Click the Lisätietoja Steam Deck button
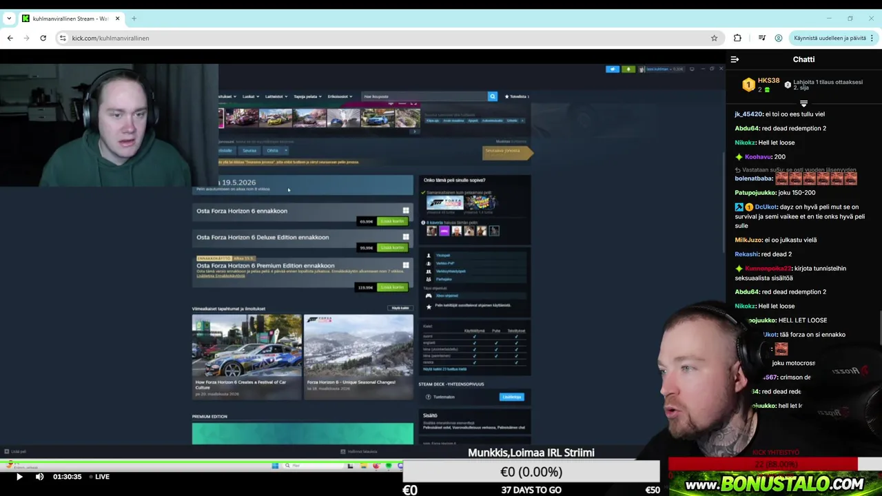This screenshot has height=496, width=882. pos(511,397)
